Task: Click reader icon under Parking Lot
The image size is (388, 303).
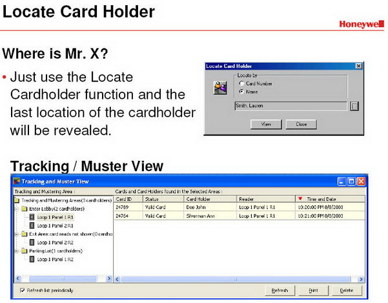Action: [32, 259]
